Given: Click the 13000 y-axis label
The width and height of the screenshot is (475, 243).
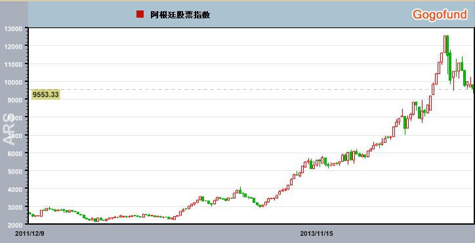Looking at the screenshot, I should 13,29.
